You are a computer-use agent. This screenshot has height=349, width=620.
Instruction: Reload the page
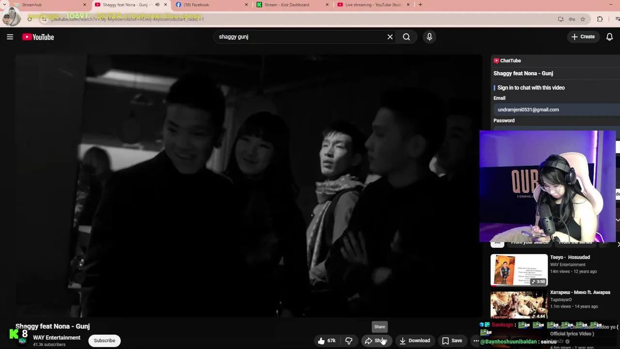point(30,19)
